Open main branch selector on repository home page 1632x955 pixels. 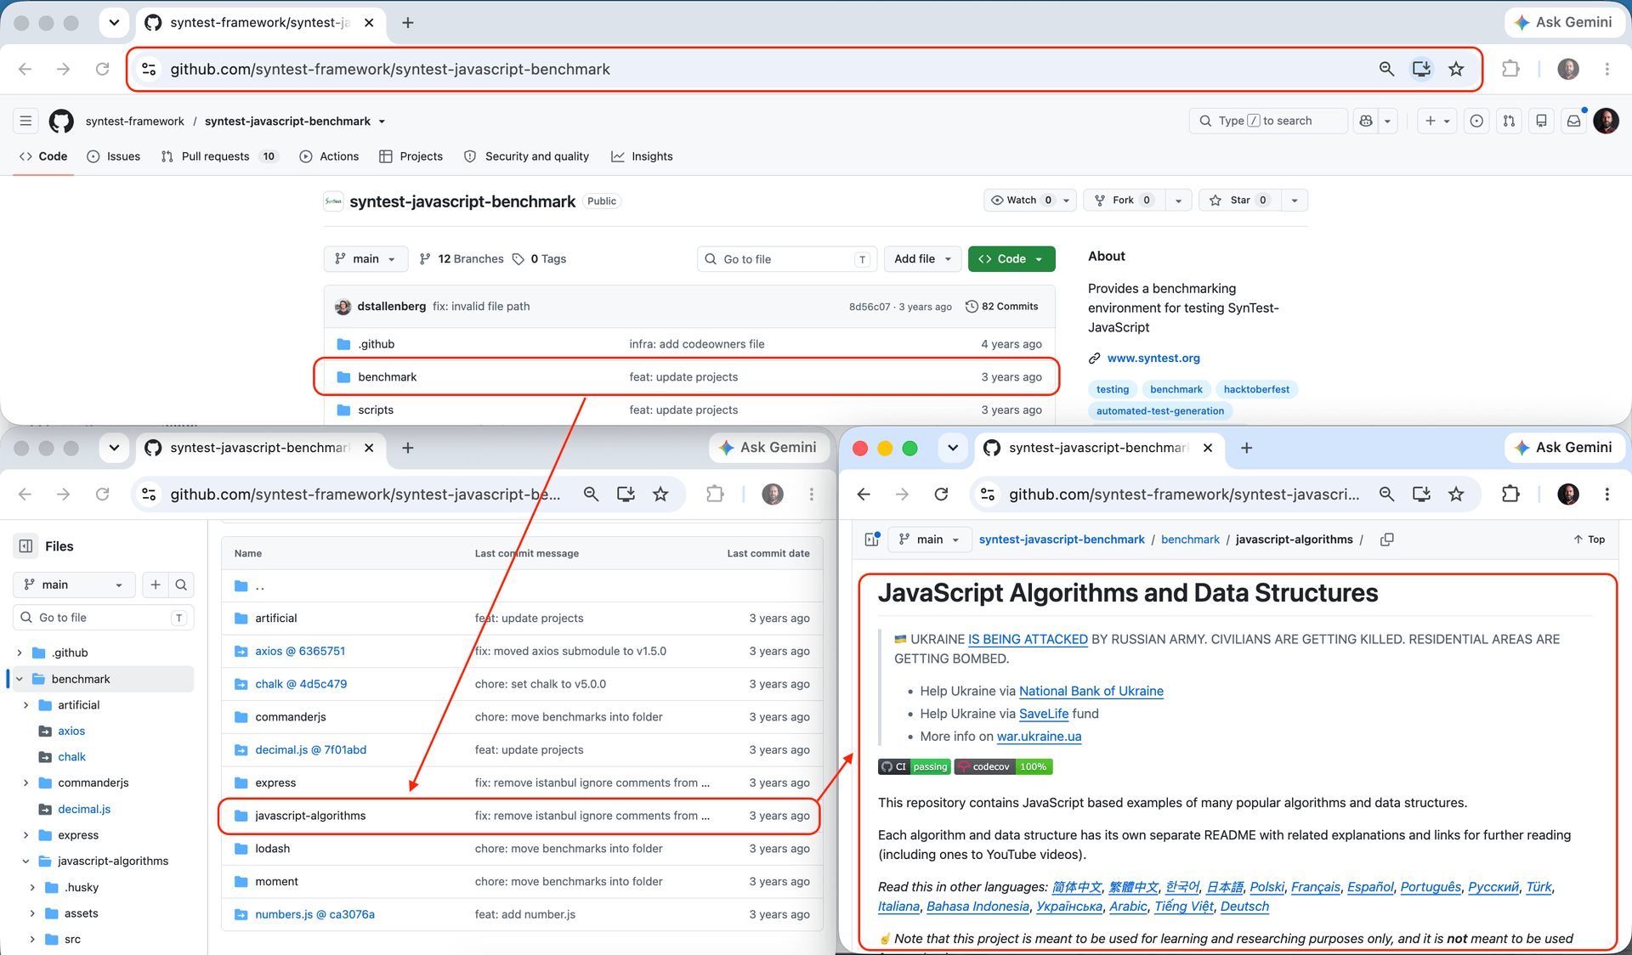[x=365, y=259]
